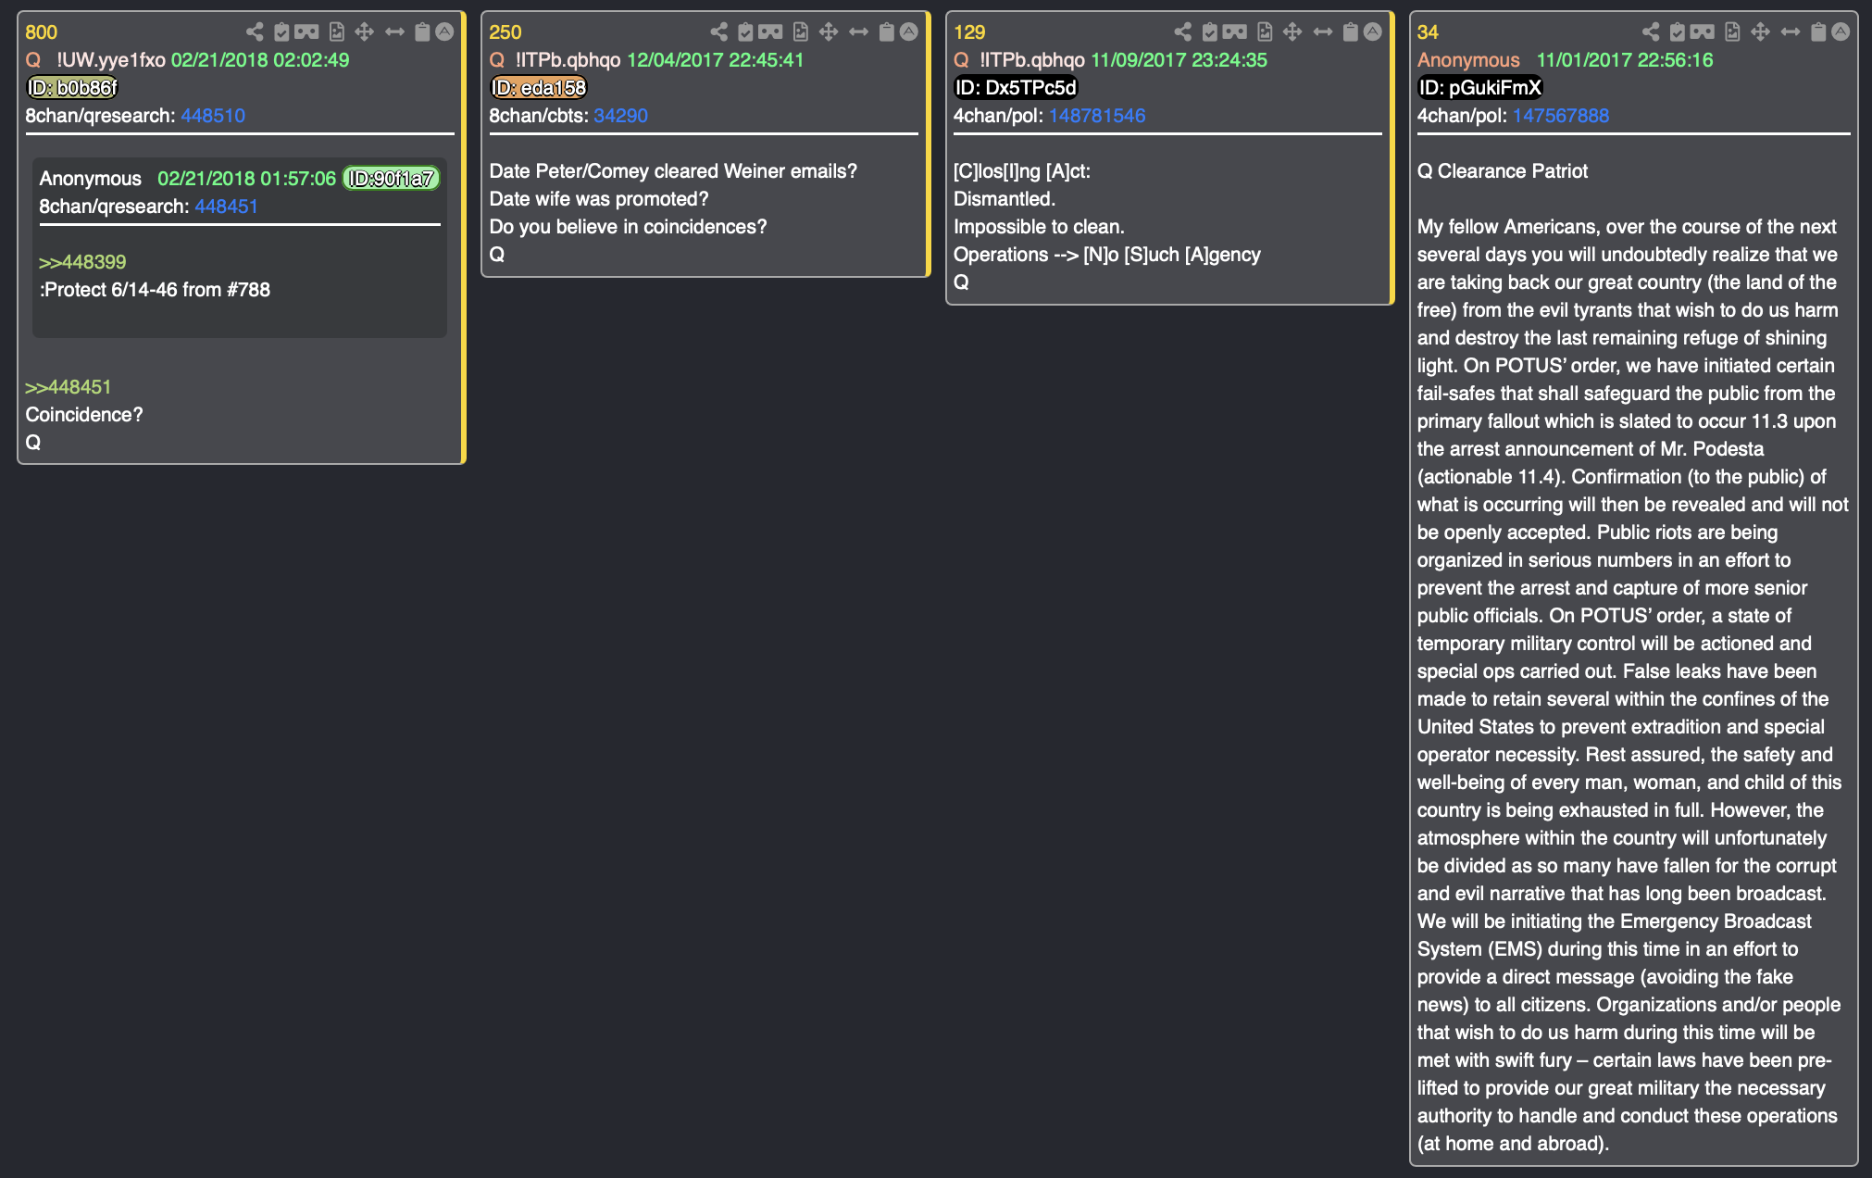The height and width of the screenshot is (1178, 1872).
Task: Open 8chan/qresearch link 448510
Action: pyautogui.click(x=213, y=116)
